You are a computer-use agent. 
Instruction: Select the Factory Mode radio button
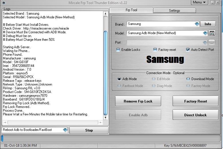pos(188,86)
